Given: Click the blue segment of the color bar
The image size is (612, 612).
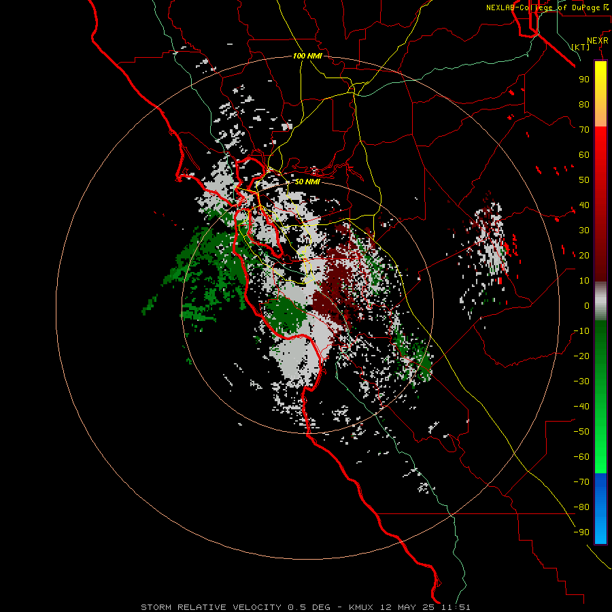Looking at the screenshot, I should (x=600, y=508).
